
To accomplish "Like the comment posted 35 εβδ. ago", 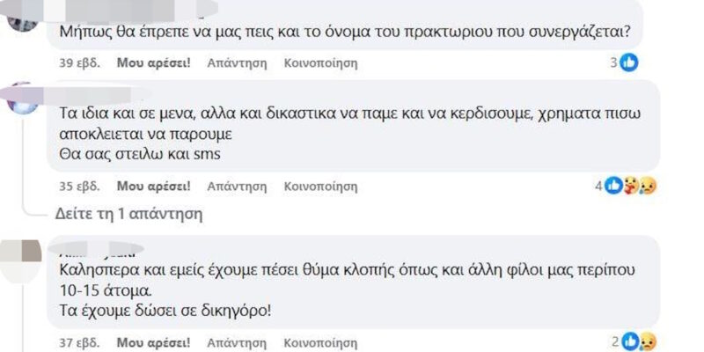I will (153, 186).
